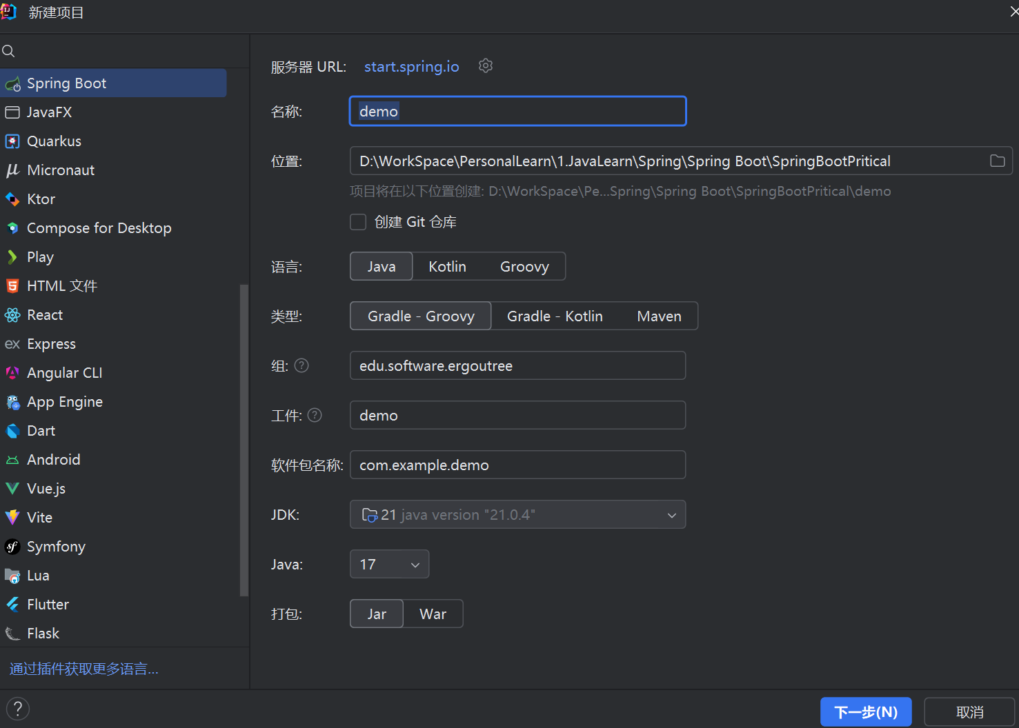Choose the JavaFX project icon
Image resolution: width=1019 pixels, height=728 pixels.
pos(12,112)
